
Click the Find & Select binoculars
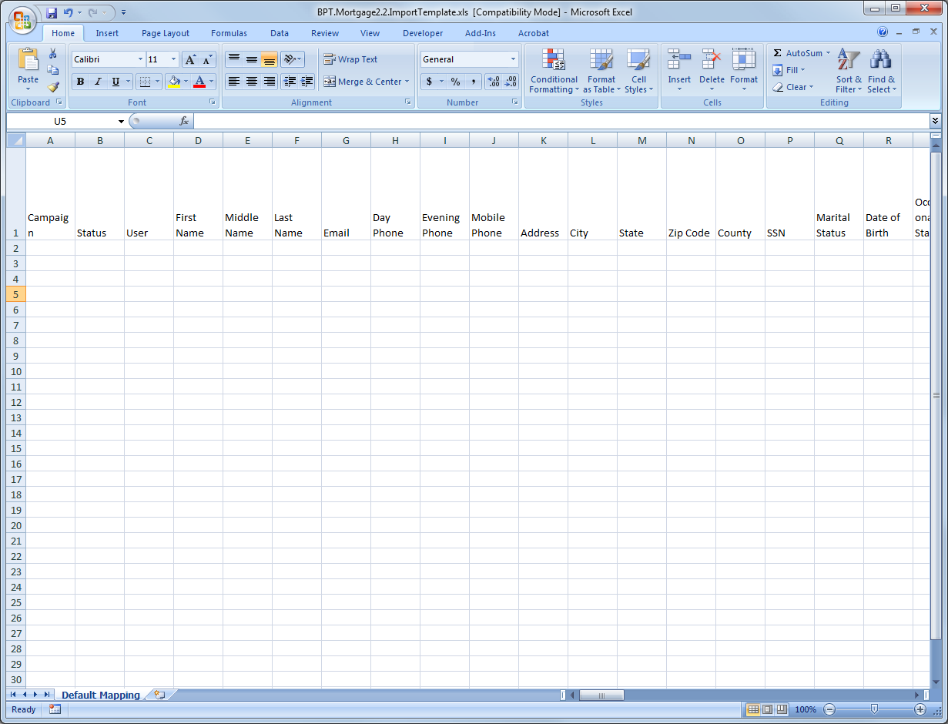(881, 72)
